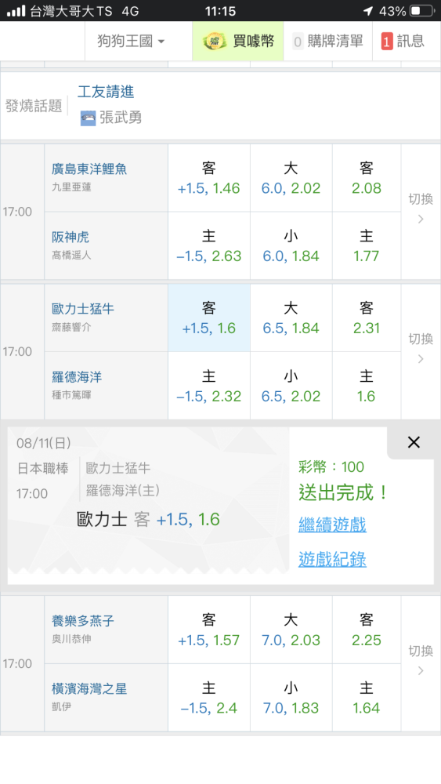Open the 遊戲紀錄 link

(x=332, y=559)
